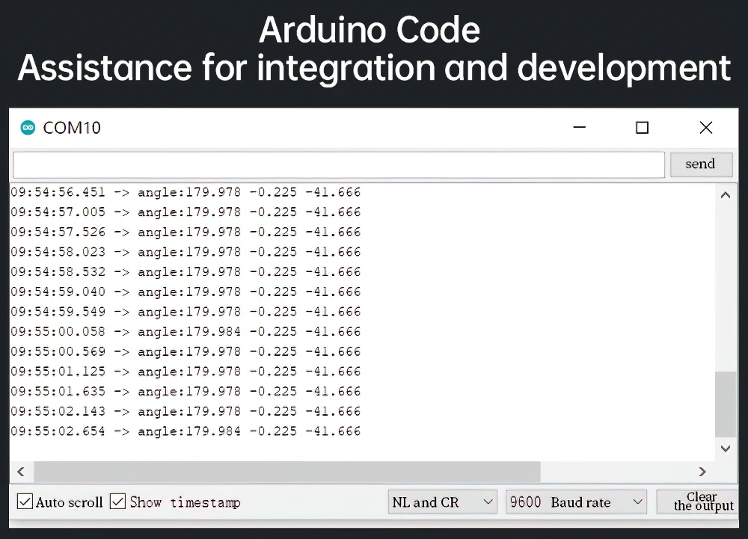
Task: Close the COM10 serial monitor window
Action: click(x=706, y=128)
